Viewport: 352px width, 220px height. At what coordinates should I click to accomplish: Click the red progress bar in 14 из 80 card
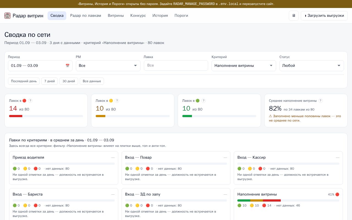coord(16,116)
